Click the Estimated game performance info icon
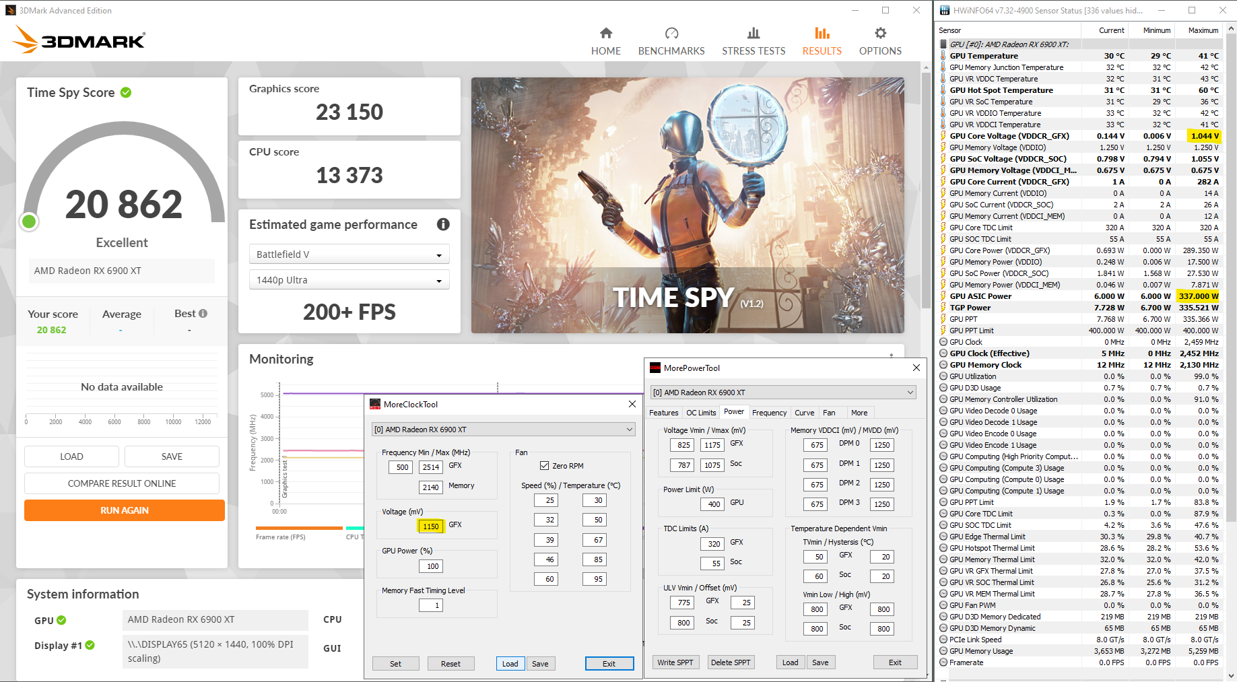Image resolution: width=1237 pixels, height=682 pixels. 443,224
